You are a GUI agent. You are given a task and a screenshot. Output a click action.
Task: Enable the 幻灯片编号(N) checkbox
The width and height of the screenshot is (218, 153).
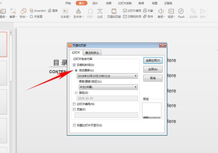click(74, 104)
